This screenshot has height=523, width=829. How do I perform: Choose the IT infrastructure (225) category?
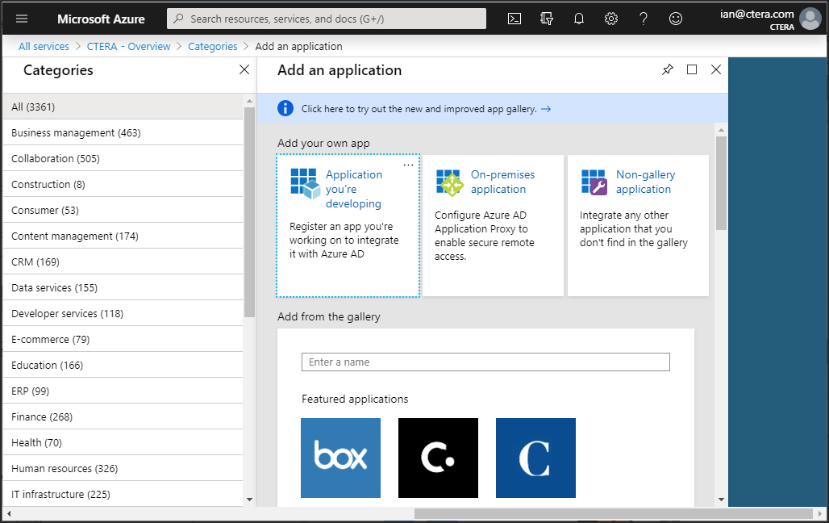[123, 495]
